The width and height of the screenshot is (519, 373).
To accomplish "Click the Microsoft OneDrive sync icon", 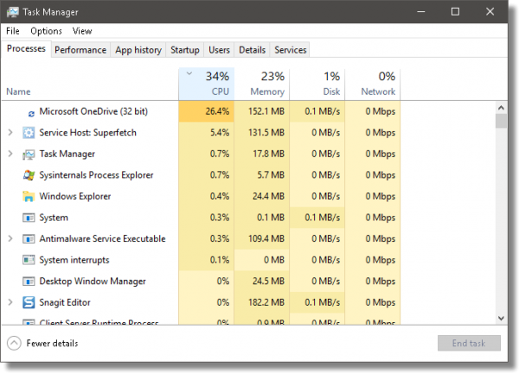I will tap(31, 114).
